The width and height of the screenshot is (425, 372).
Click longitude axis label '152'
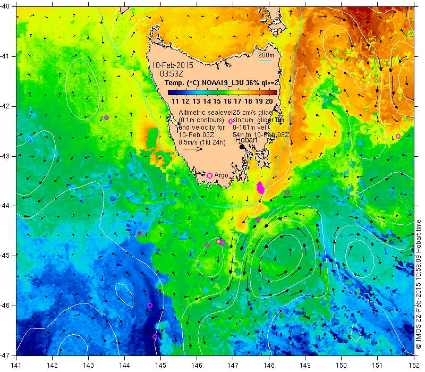[x=414, y=365]
